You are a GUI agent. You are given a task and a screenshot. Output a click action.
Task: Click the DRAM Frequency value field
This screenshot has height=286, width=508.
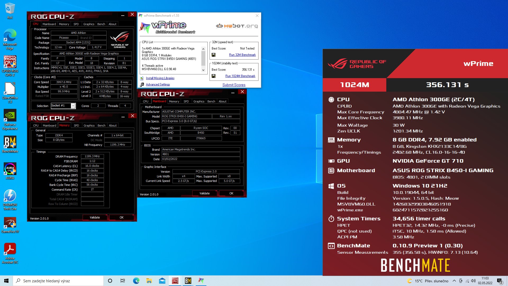pyautogui.click(x=92, y=156)
